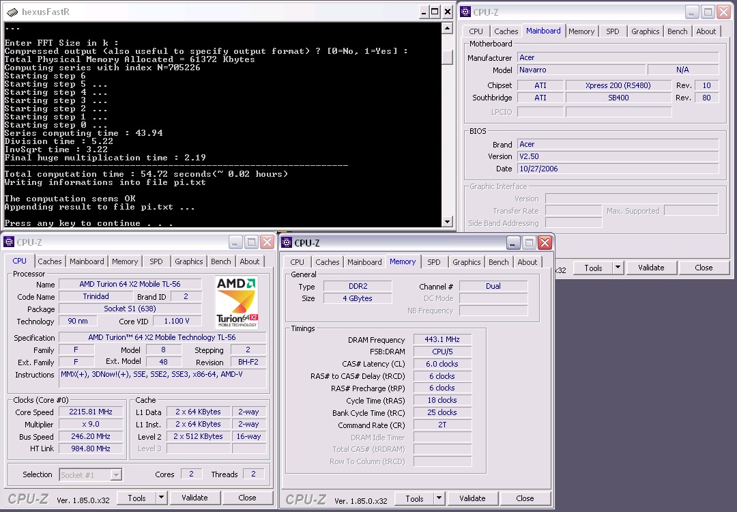Open the Tools dropdown arrow in the Mainboard window

click(618, 268)
